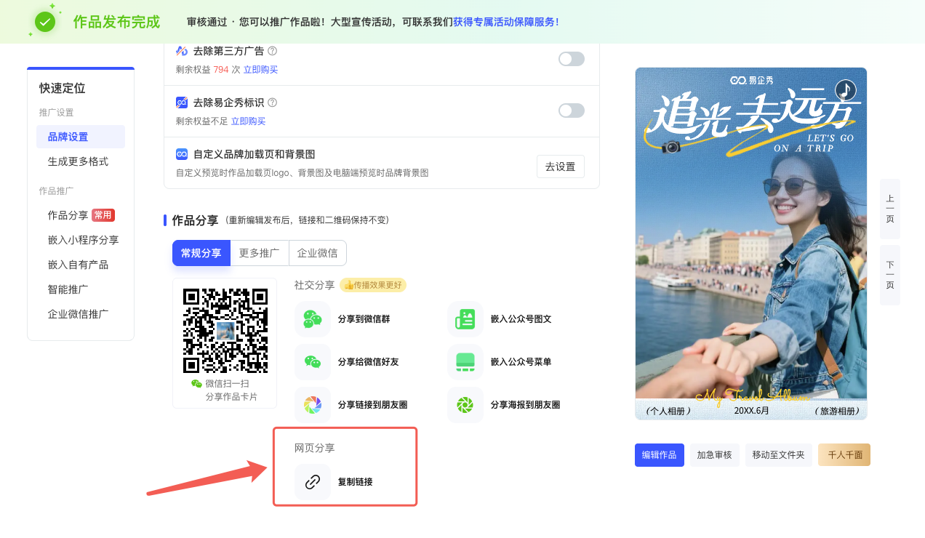Image resolution: width=925 pixels, height=538 pixels.
Task: Enable the 去除易企秀标识 switch
Action: click(x=571, y=111)
